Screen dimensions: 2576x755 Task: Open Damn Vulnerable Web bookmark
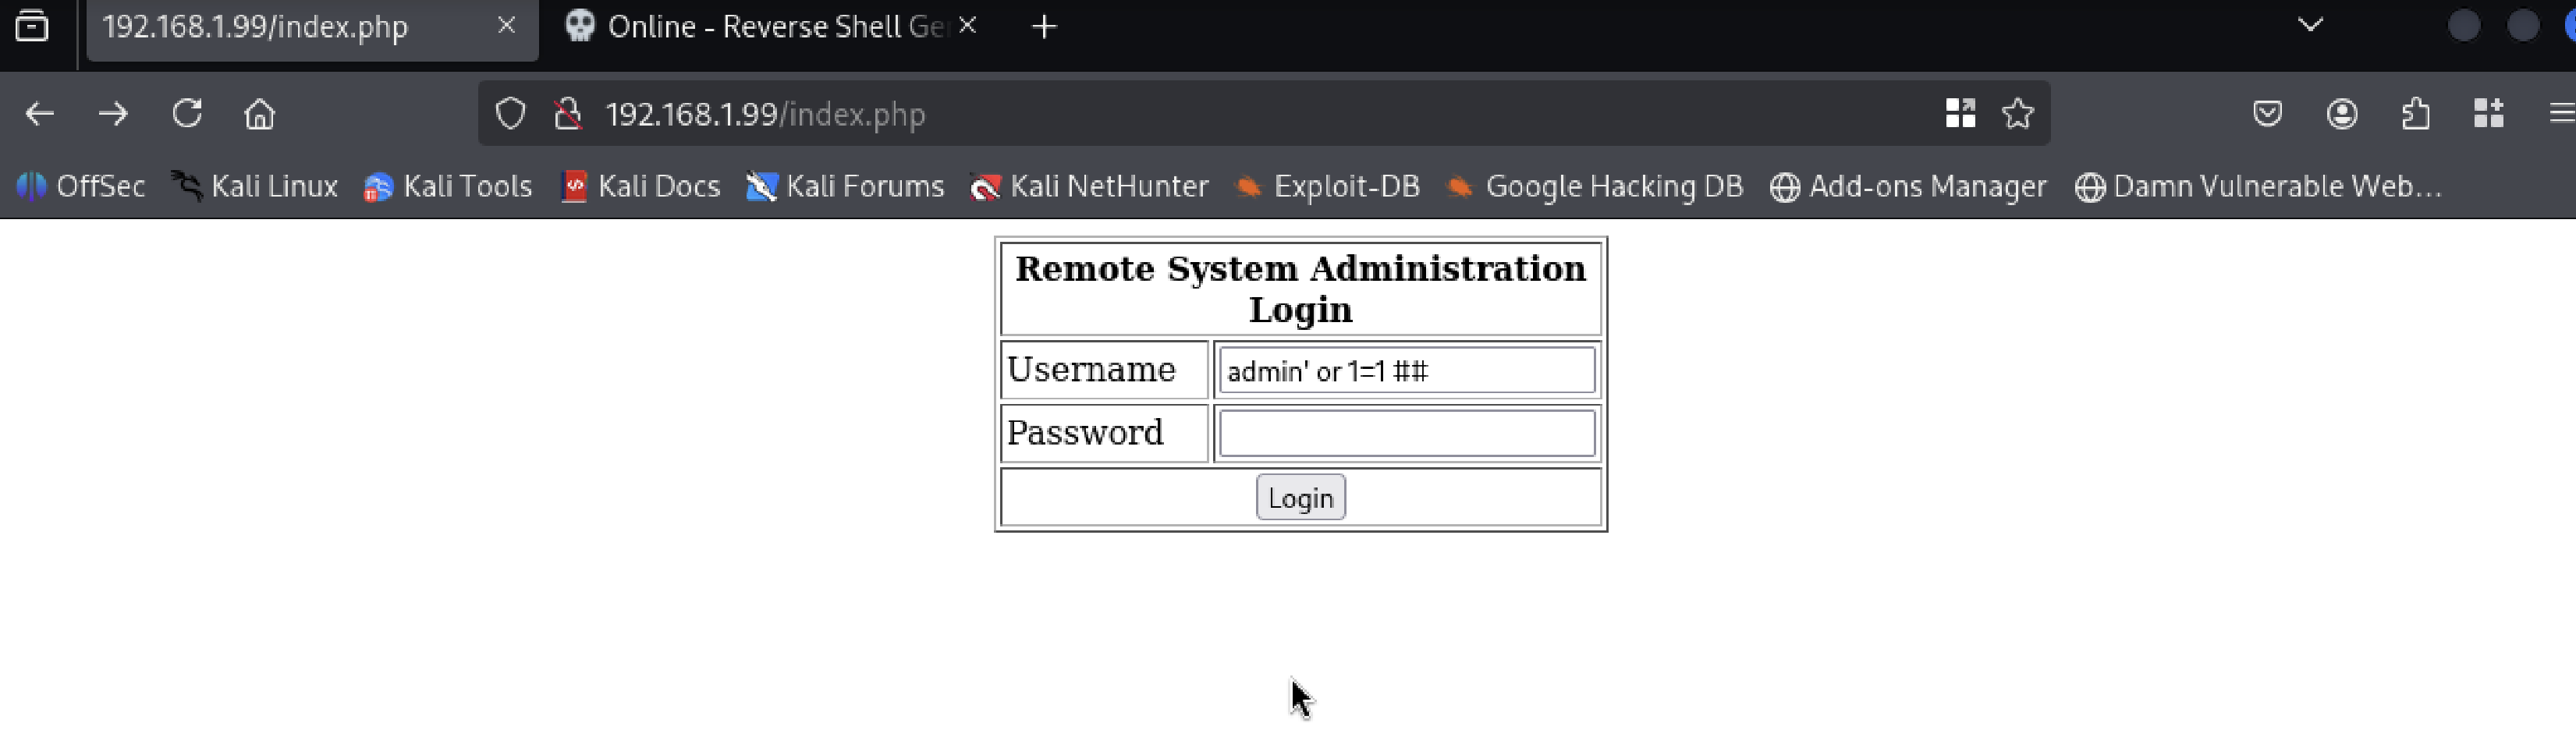pyautogui.click(x=2258, y=187)
